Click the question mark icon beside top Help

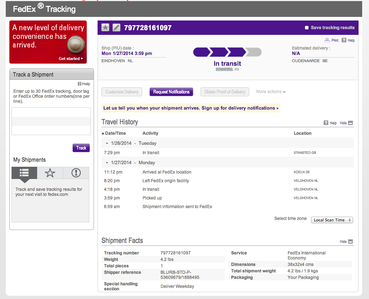344,40
